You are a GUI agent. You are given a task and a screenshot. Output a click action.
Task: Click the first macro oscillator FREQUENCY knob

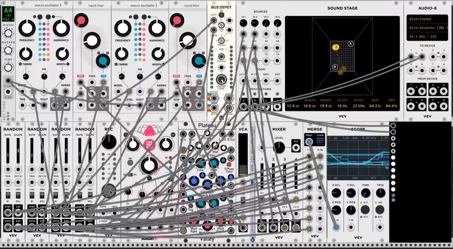click(27, 29)
